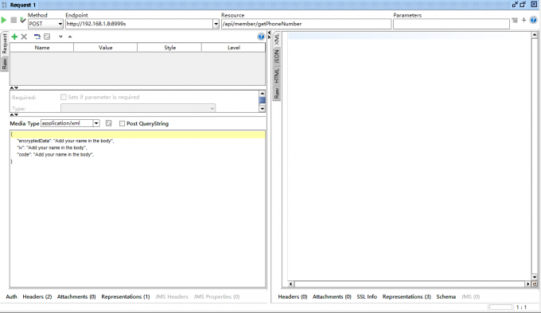The image size is (541, 313).
Task: Click the response horizontal scrollbar right arrow
Action: (528, 284)
